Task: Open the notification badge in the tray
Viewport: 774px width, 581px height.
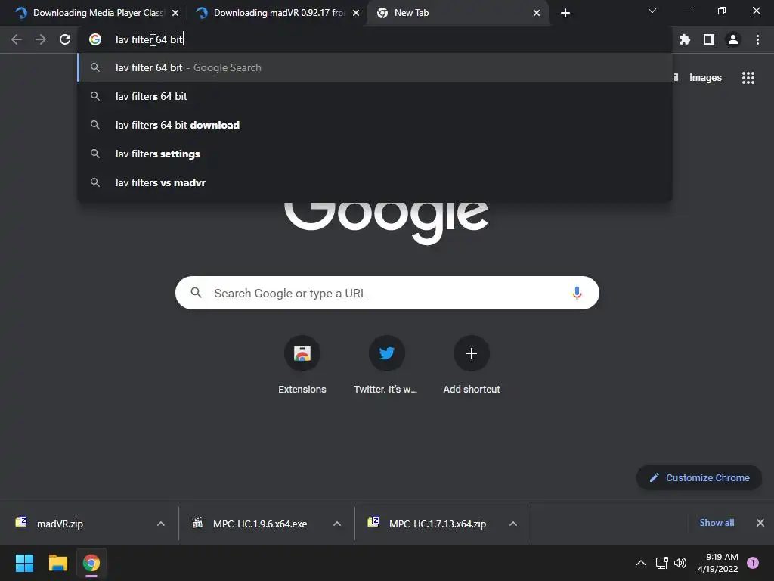Action: (x=753, y=563)
